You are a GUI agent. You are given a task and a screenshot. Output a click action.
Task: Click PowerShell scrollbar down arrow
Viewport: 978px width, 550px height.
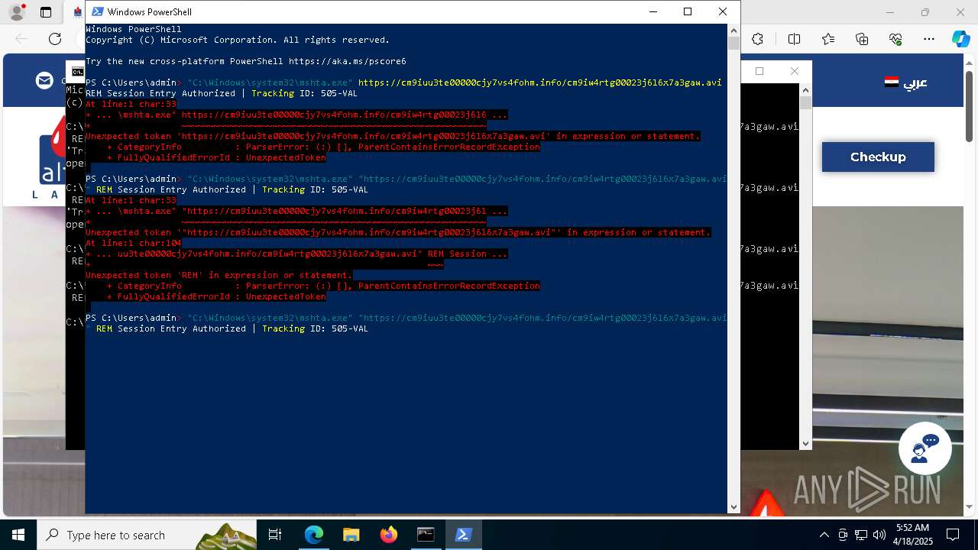[733, 506]
